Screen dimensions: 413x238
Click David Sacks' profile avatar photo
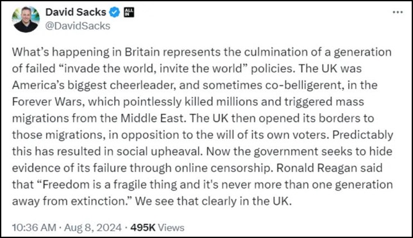[26, 19]
